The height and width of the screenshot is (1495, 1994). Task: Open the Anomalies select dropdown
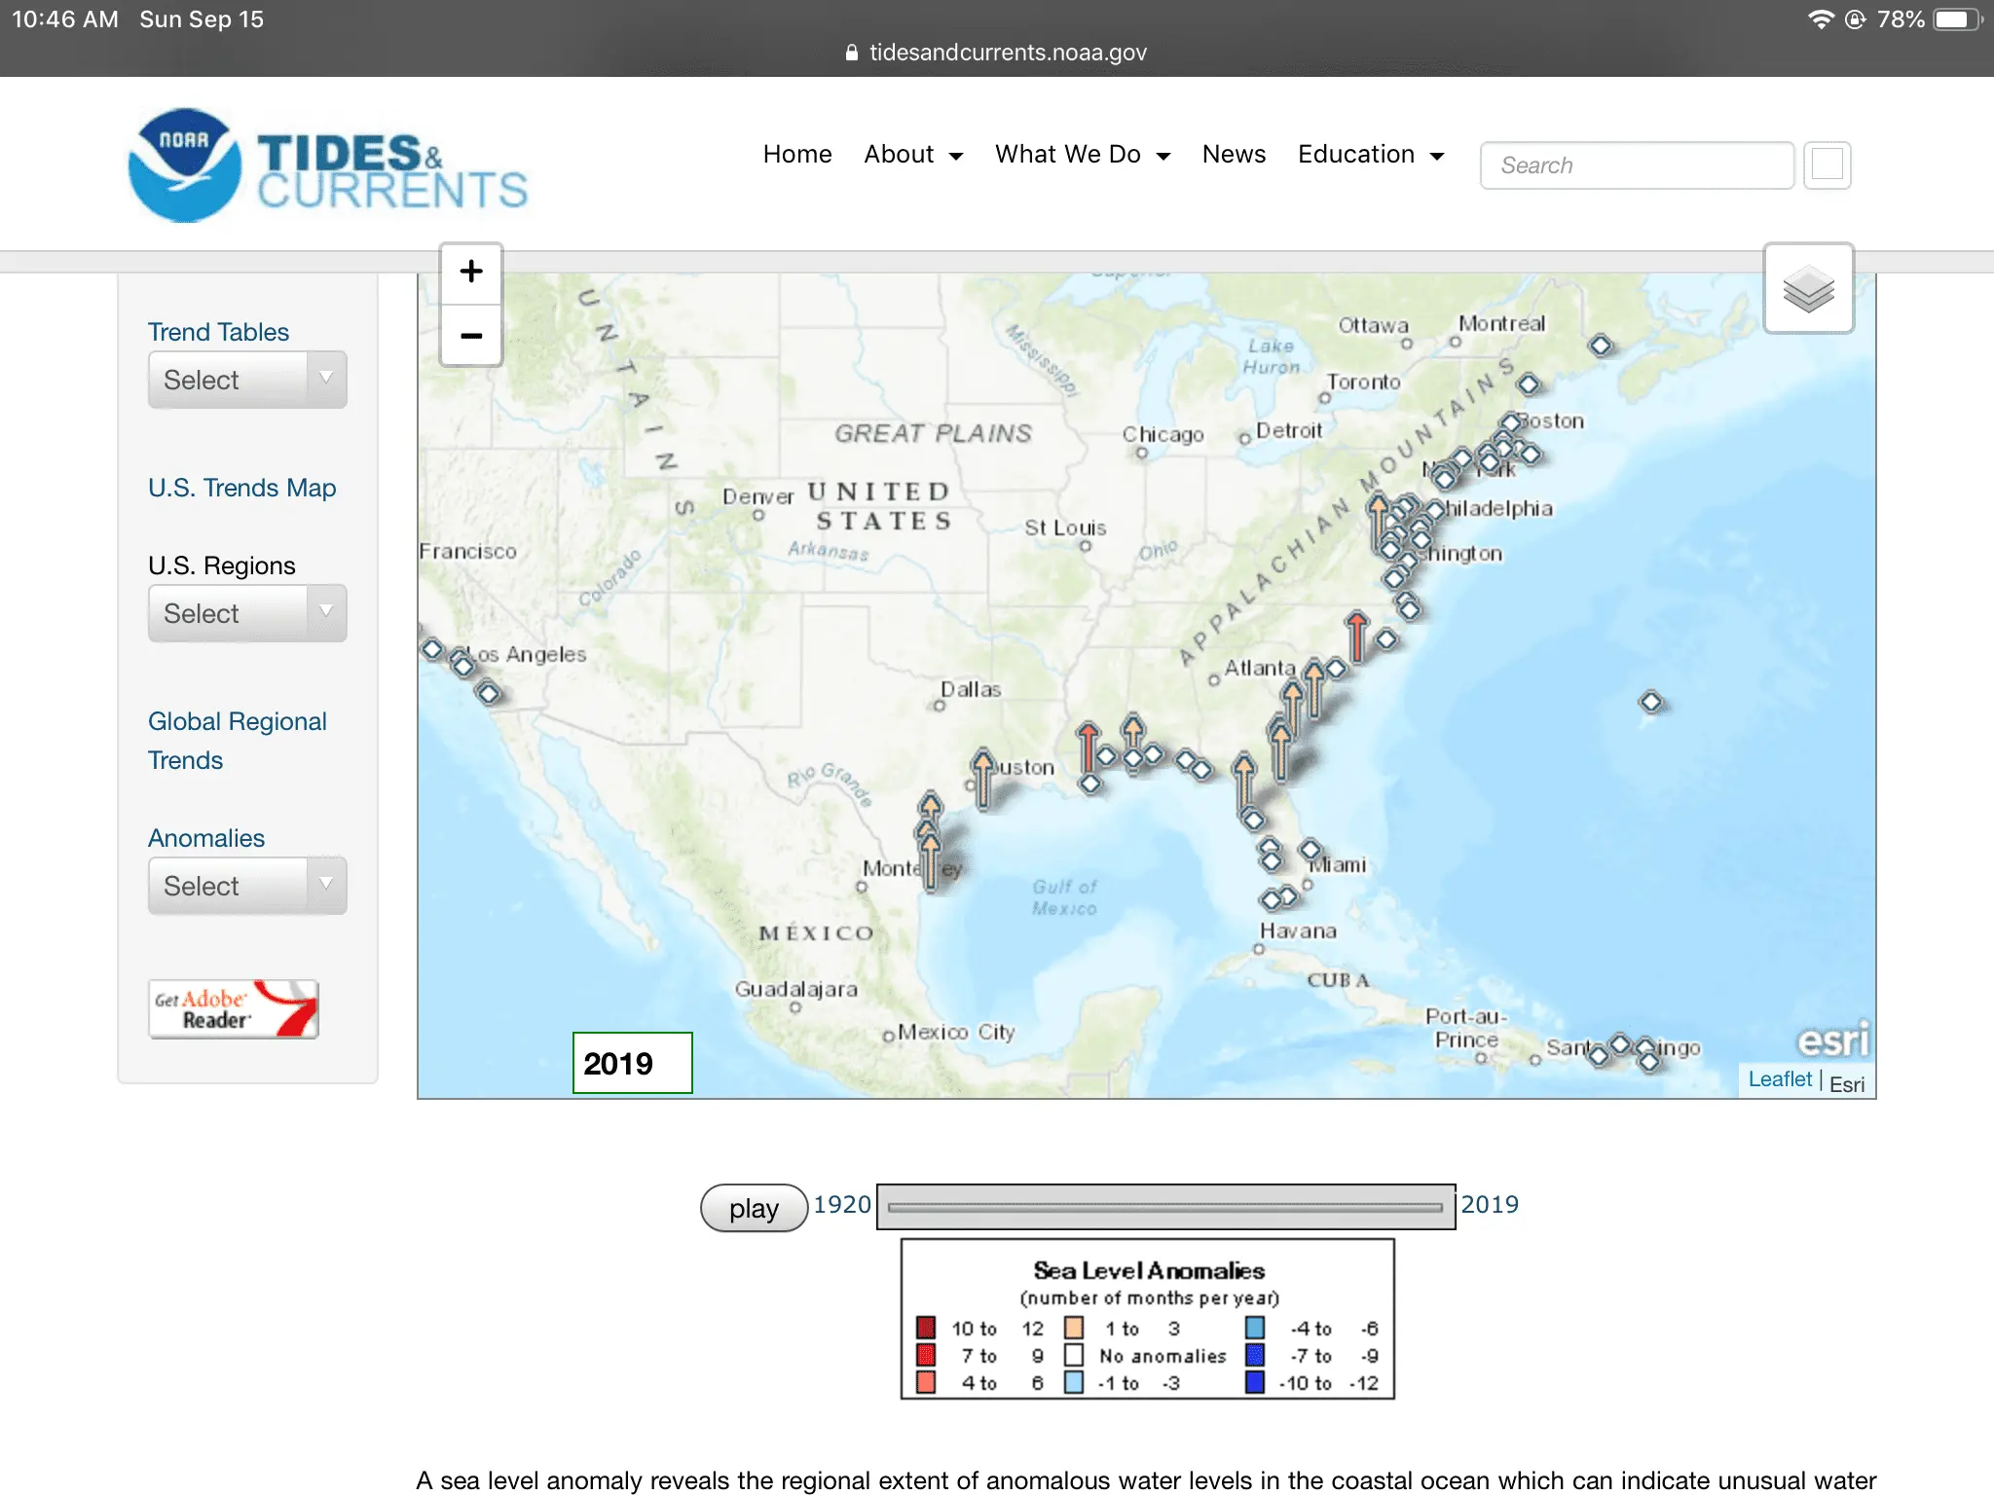click(247, 886)
